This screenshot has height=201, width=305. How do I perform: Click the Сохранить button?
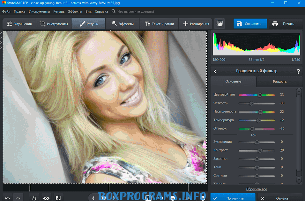250,24
